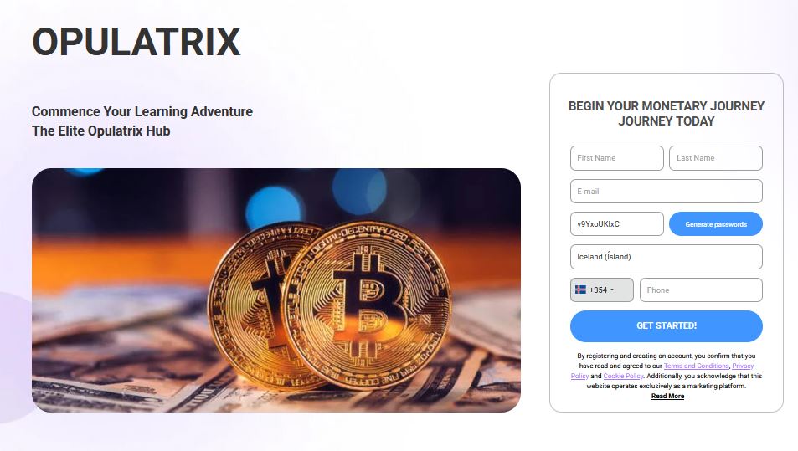Viewport: 798px width, 451px height.
Task: Open the Terms and Conditions link
Action: 696,366
